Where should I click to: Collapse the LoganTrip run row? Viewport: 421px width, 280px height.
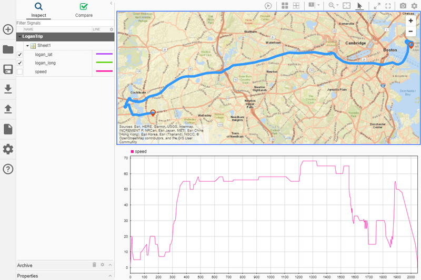pyautogui.click(x=19, y=36)
